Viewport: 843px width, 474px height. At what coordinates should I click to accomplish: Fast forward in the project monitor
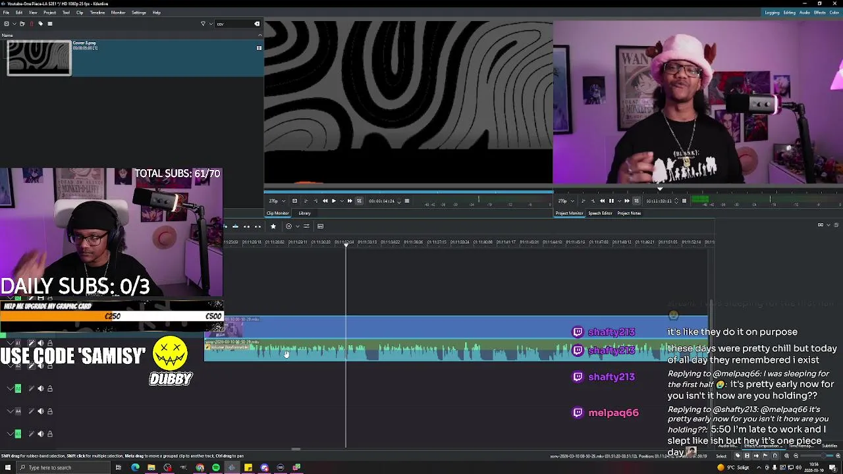627,201
